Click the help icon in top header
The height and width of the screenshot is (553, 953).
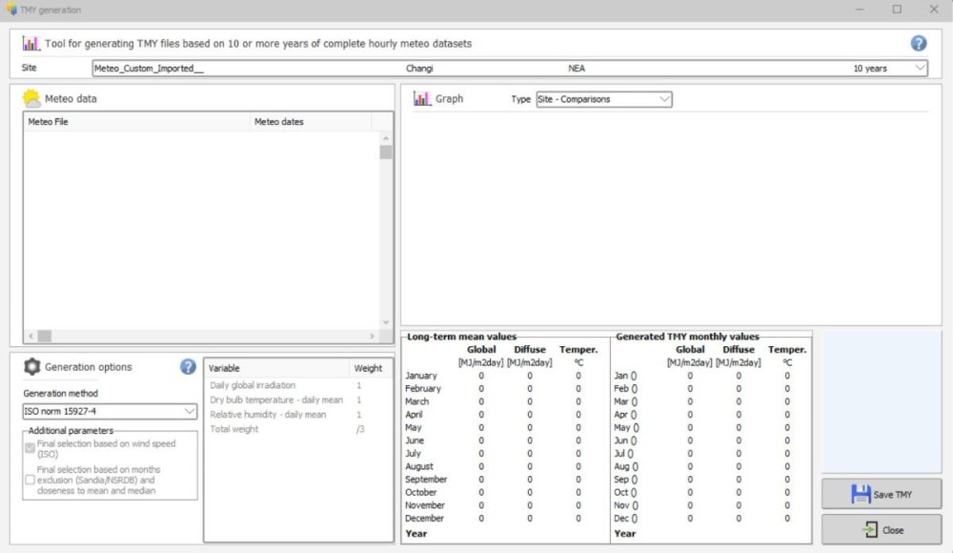pos(918,43)
